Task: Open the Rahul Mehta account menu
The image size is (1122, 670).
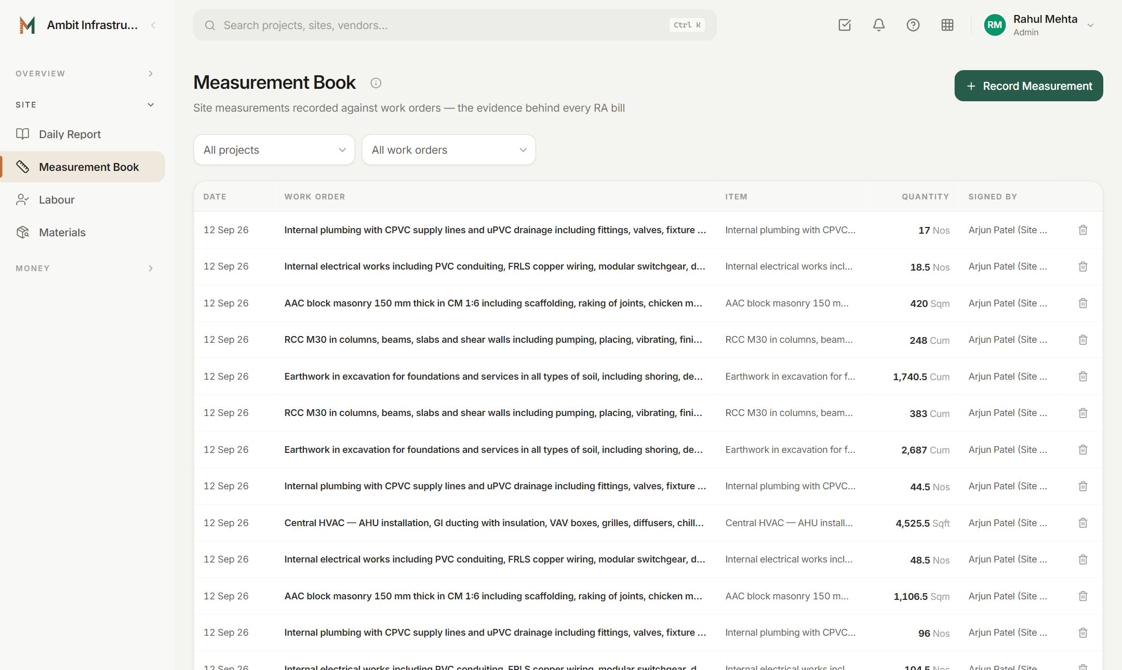Action: 1039,25
